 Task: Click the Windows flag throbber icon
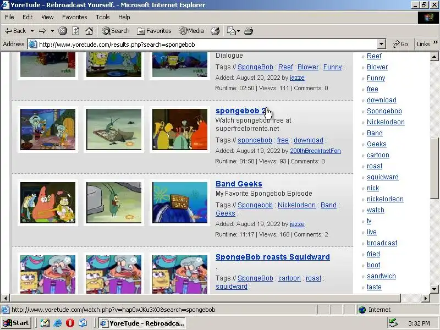tap(428, 18)
